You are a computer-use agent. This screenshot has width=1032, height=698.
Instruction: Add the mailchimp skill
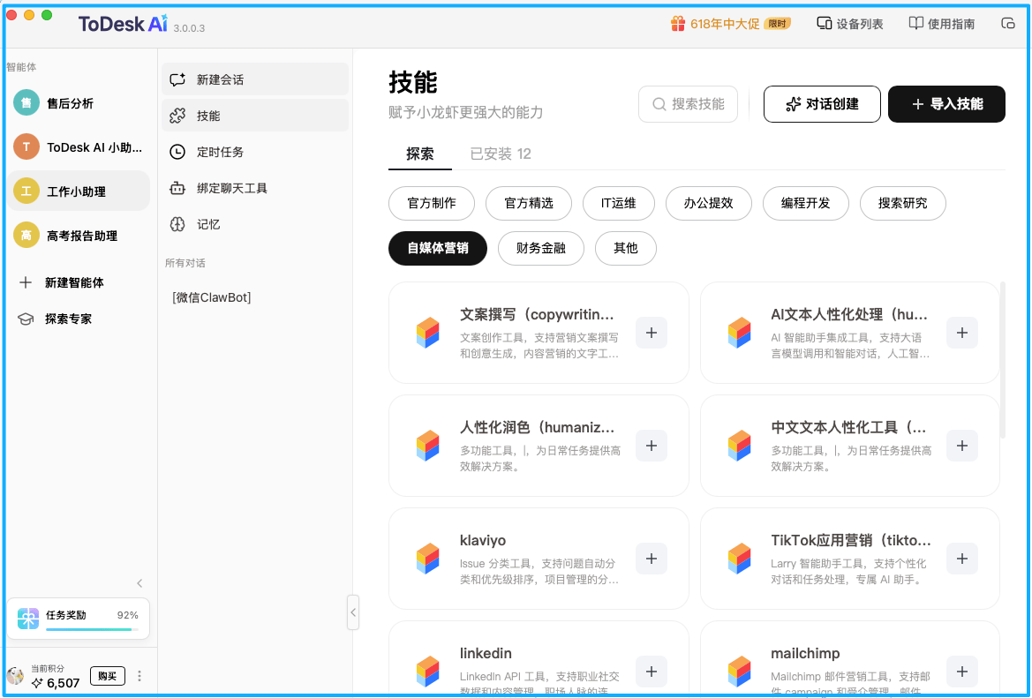(961, 671)
